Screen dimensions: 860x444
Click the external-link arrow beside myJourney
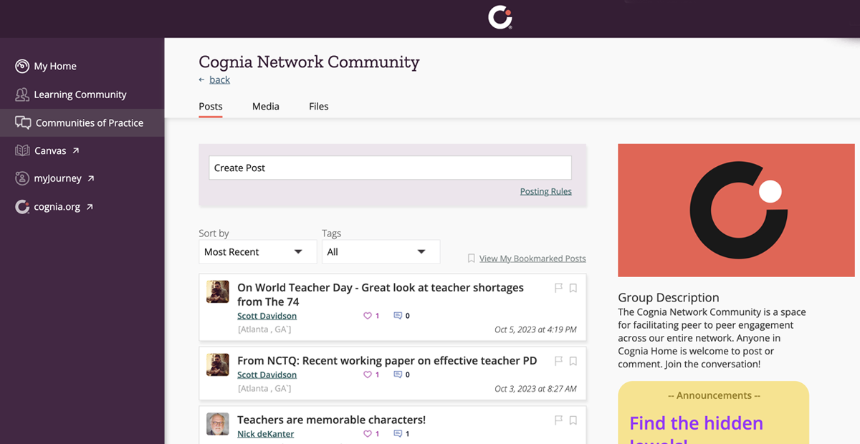click(91, 178)
